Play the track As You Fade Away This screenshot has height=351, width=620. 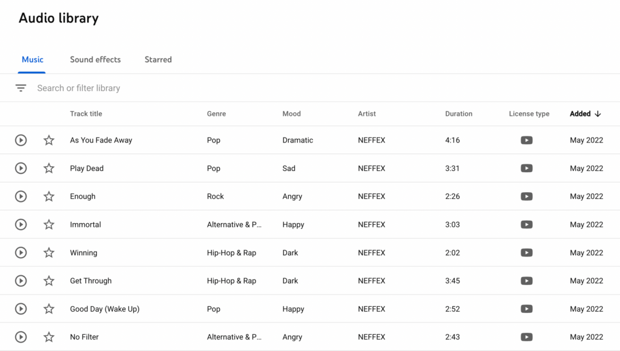(x=21, y=140)
